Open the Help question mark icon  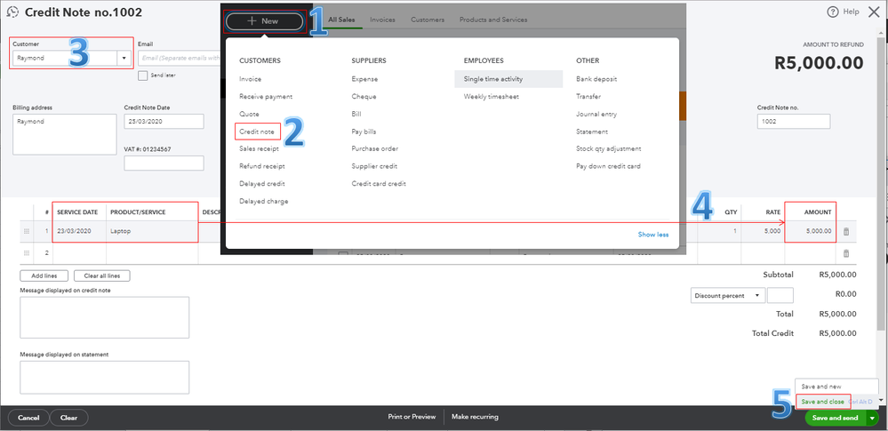(833, 12)
